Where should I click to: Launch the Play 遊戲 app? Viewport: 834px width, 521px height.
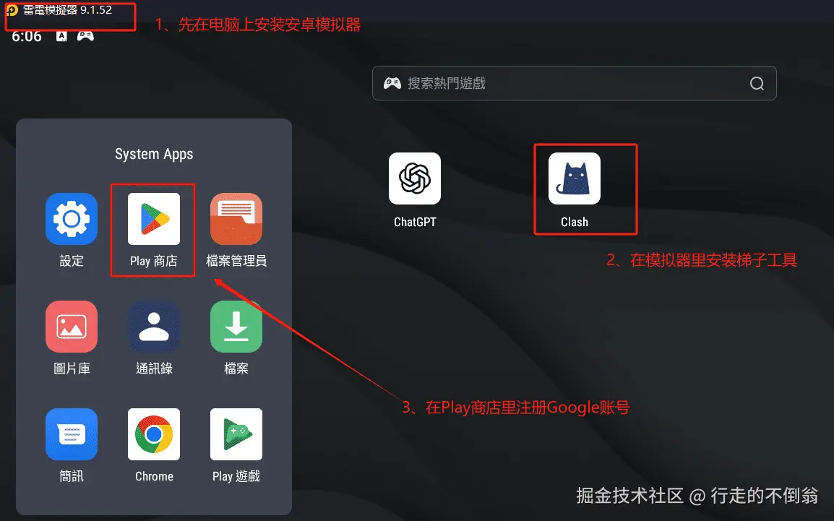point(236,434)
